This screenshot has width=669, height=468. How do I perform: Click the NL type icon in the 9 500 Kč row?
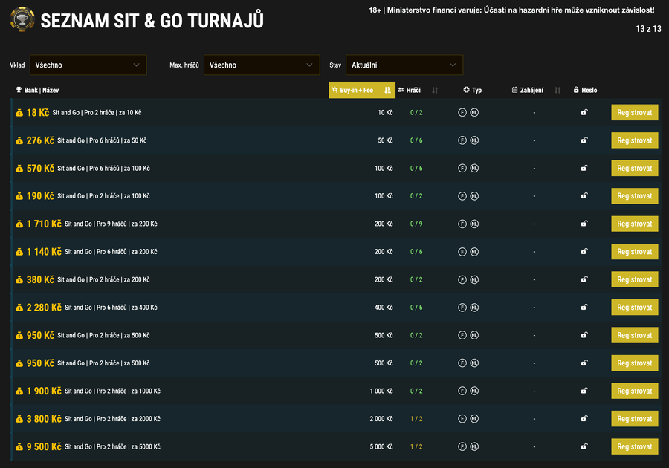point(474,446)
